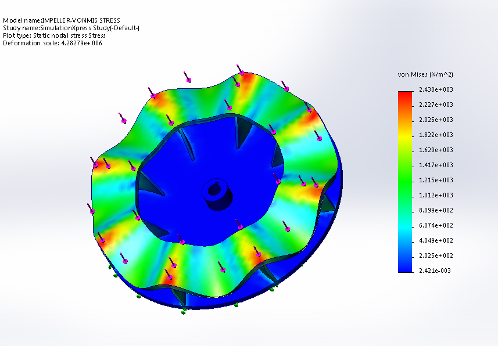Viewport: 498px width, 346px height.
Task: Select the 2.025e+003 legend value
Action: pyautogui.click(x=436, y=120)
